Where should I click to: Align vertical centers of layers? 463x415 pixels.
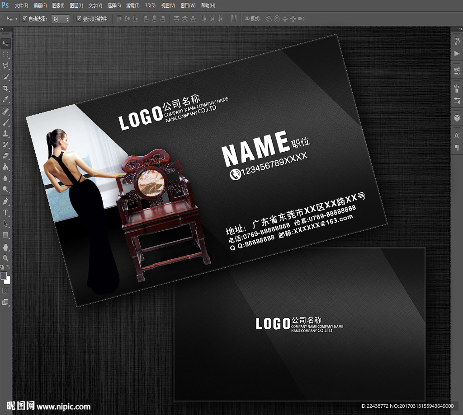click(x=127, y=19)
